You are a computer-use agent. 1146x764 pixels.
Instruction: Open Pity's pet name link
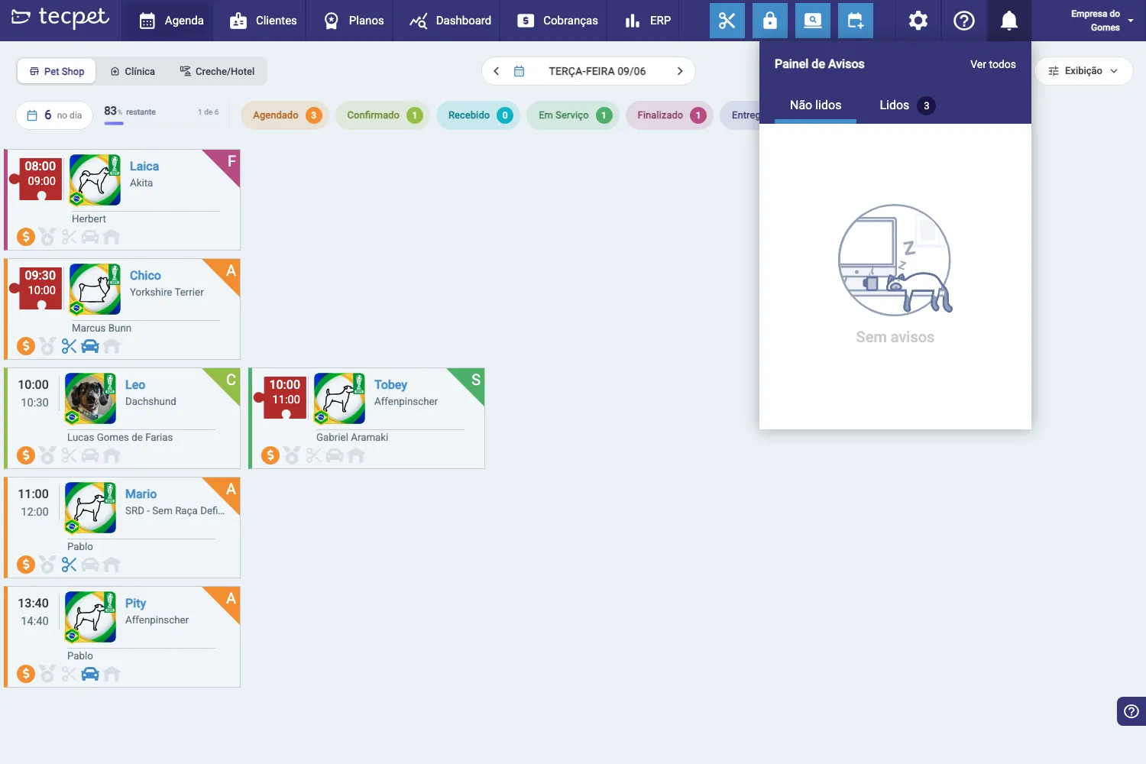[x=135, y=603]
